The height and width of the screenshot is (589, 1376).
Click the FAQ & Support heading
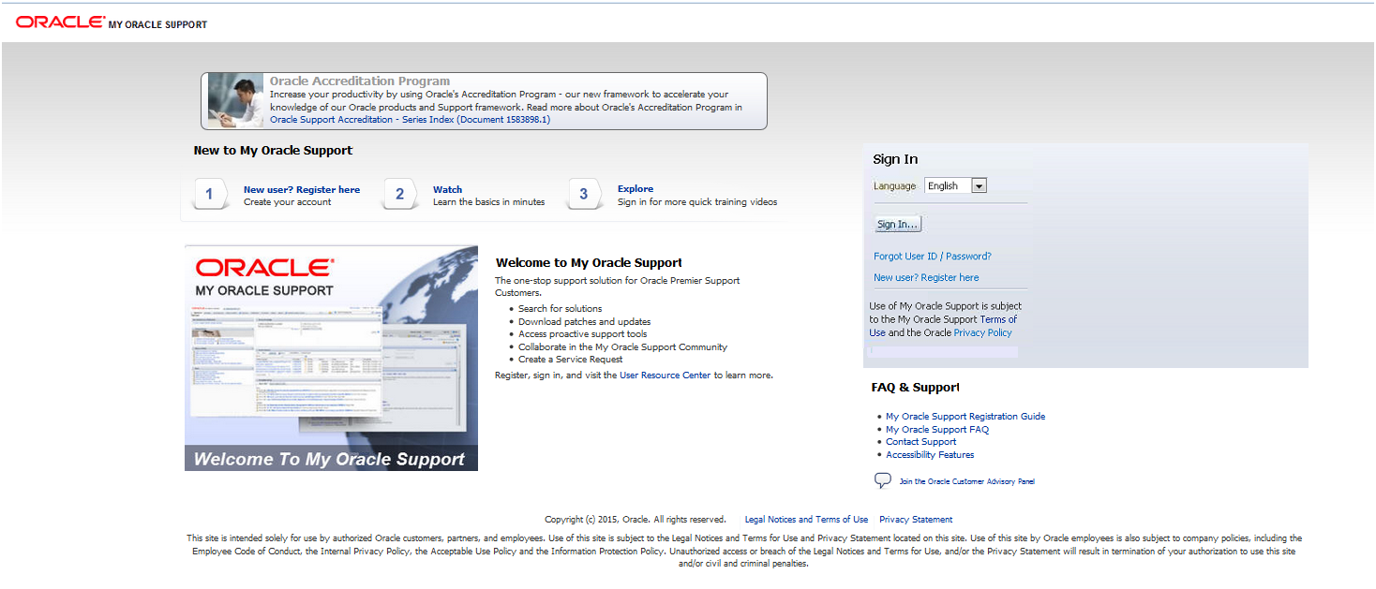coord(916,387)
